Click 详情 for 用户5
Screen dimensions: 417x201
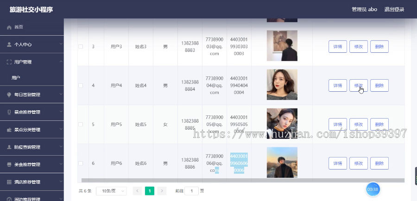[337, 125]
